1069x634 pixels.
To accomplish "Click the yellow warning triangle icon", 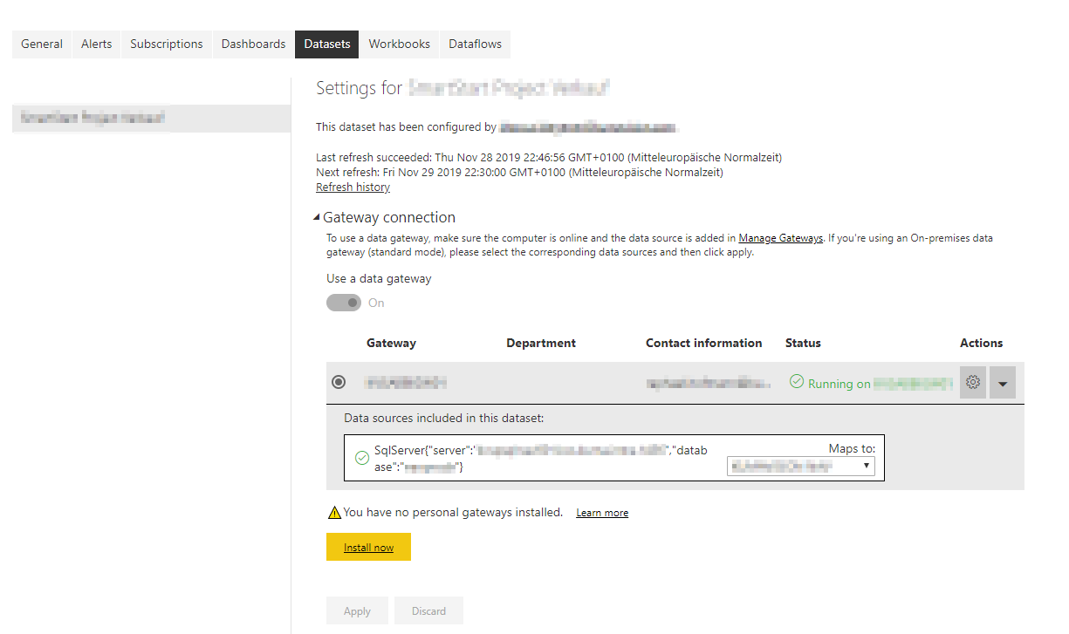I will pyautogui.click(x=333, y=513).
